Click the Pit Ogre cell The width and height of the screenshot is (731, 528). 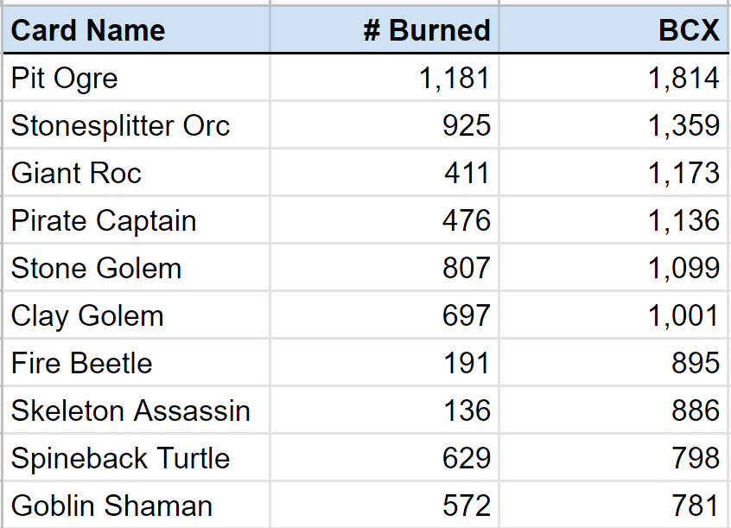point(65,79)
